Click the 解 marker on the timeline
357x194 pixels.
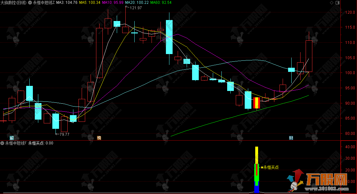11,138
